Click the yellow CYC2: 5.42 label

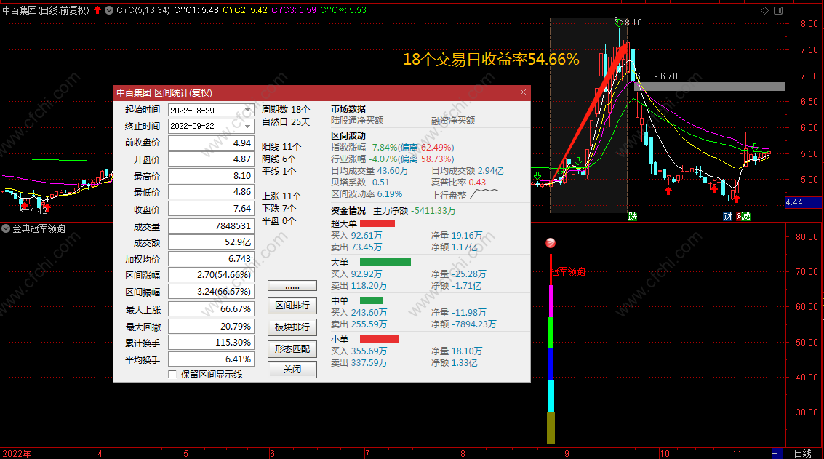[x=245, y=10]
